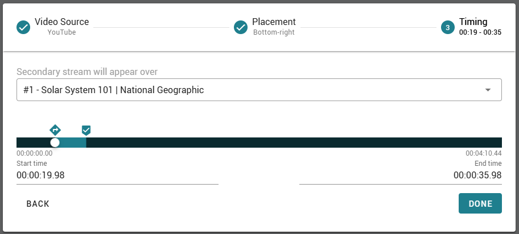The height and width of the screenshot is (234, 519).
Task: Click the teal selected range on the timeline
Action: point(73,143)
